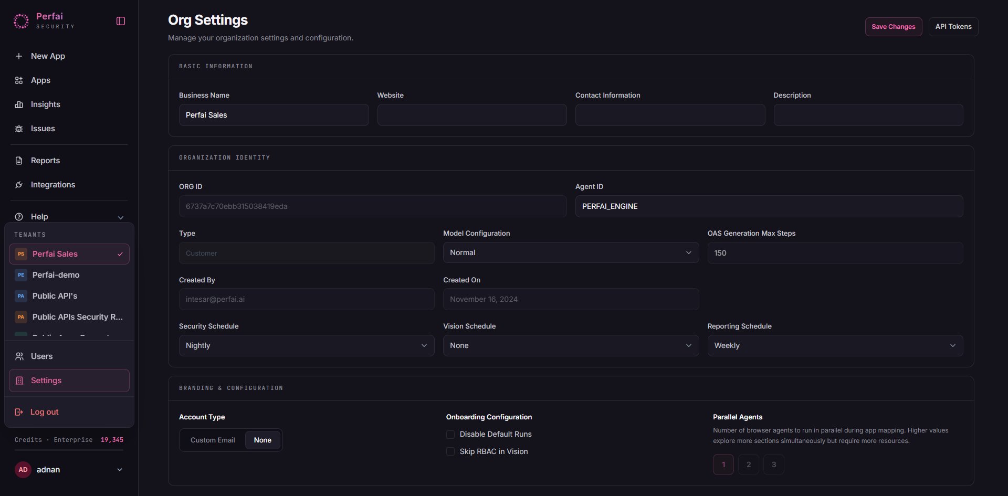
Task: Click the ORG ID value field
Action: [x=373, y=206]
